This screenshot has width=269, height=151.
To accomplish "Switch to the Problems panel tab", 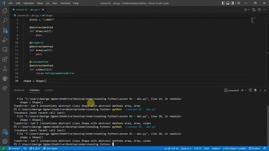I will pyautogui.click(x=19, y=90).
